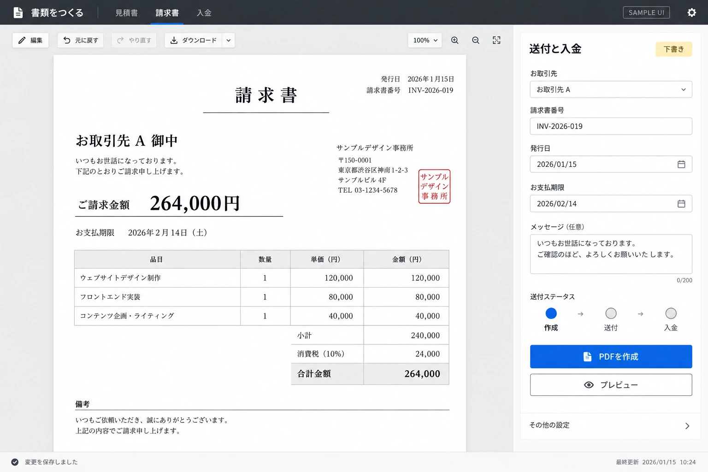This screenshot has height=472, width=708.
Task: Click the document app logo icon
Action: pos(18,12)
